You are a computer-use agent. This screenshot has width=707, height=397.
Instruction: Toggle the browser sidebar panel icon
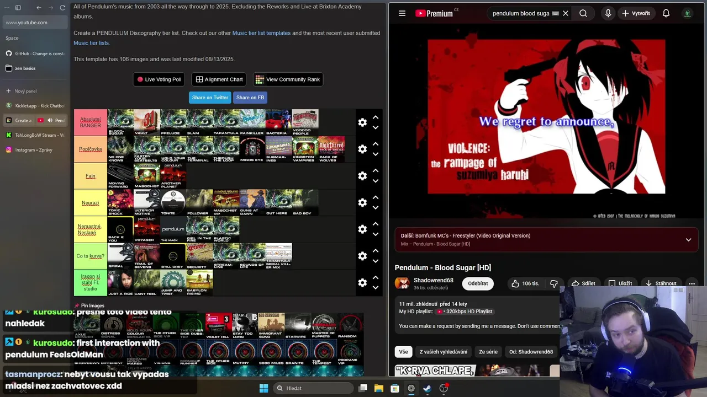click(x=18, y=8)
